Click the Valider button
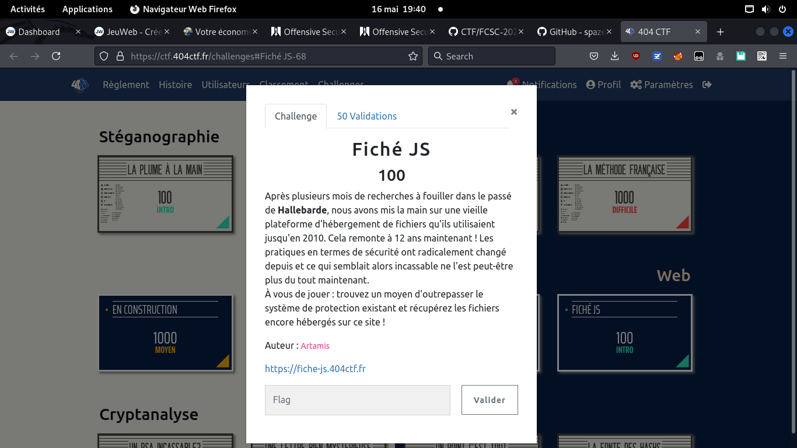This screenshot has width=797, height=448. 490,400
